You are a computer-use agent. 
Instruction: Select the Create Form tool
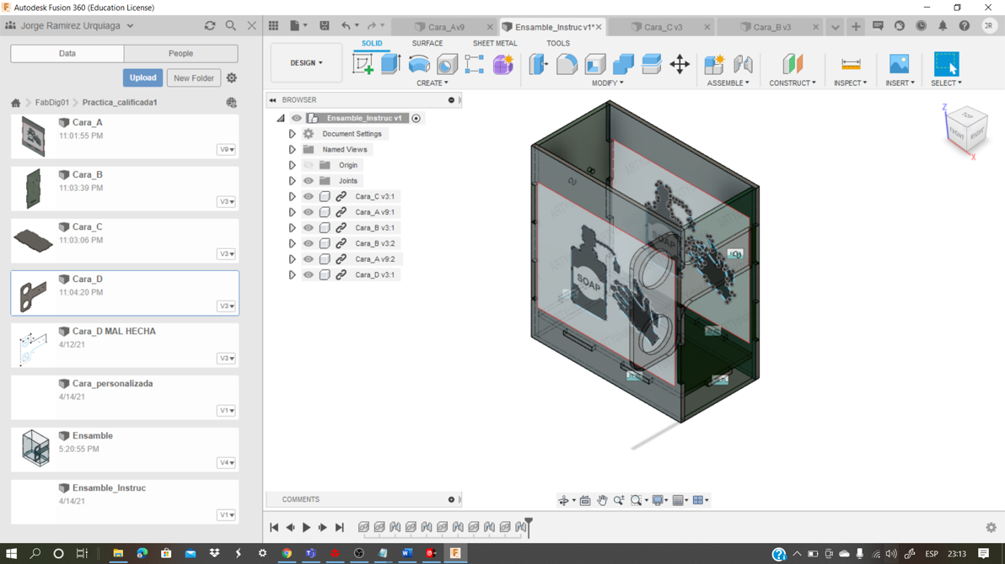[503, 64]
